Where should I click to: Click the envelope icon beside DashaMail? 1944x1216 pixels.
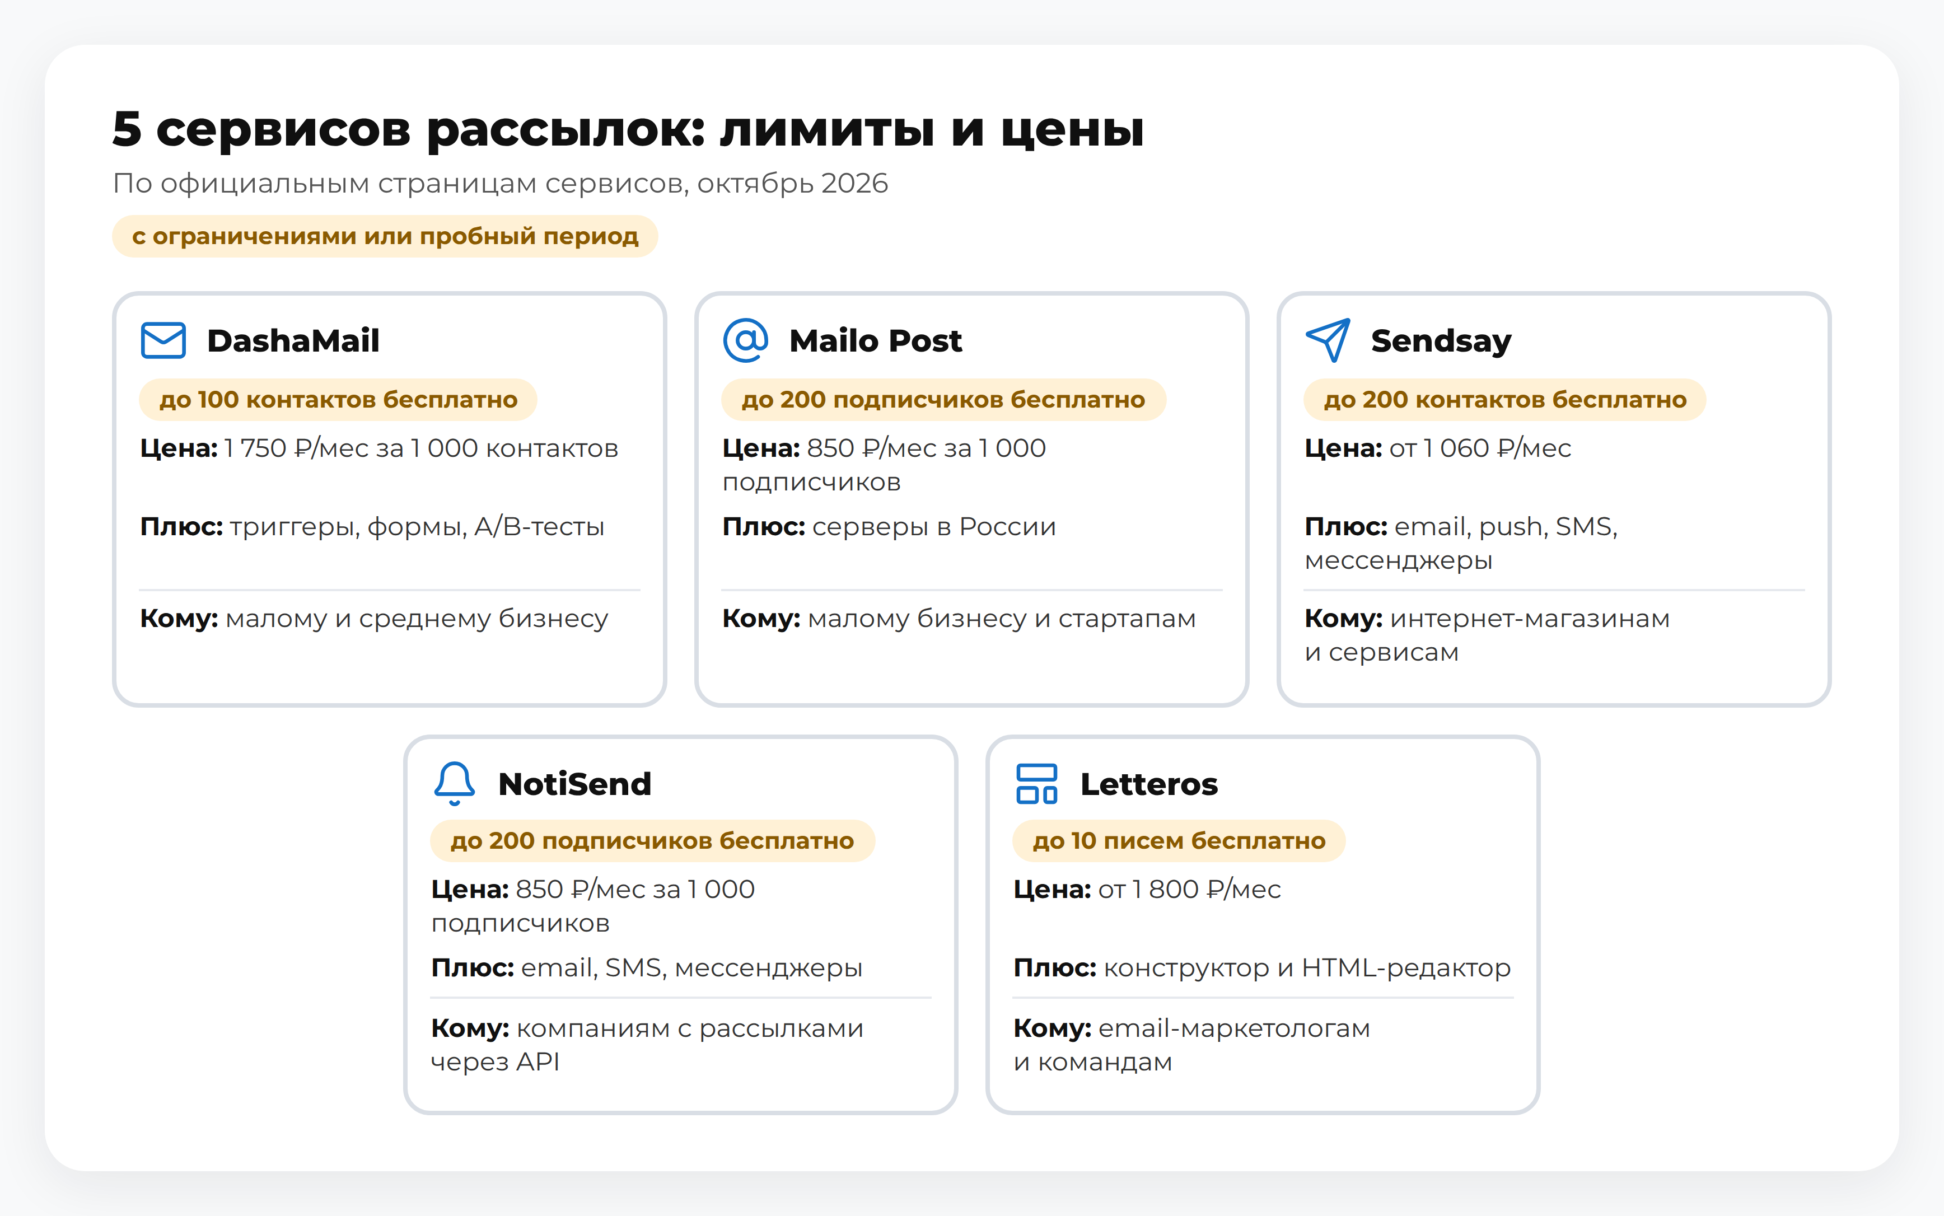pyautogui.click(x=163, y=340)
